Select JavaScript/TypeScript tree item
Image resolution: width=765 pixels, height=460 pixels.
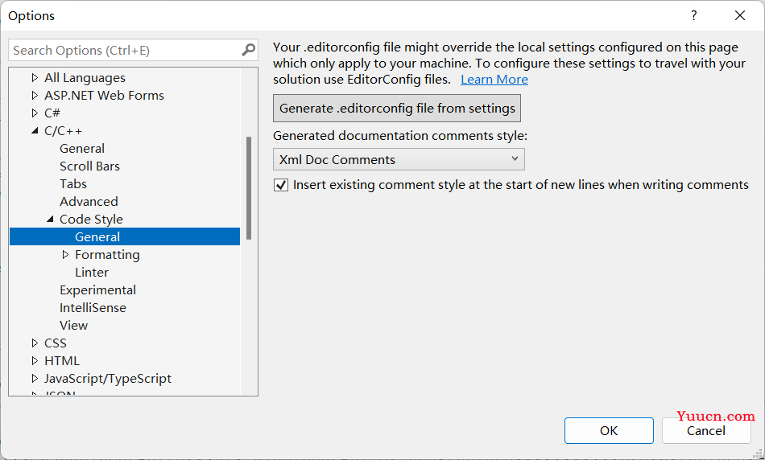pyautogui.click(x=108, y=378)
